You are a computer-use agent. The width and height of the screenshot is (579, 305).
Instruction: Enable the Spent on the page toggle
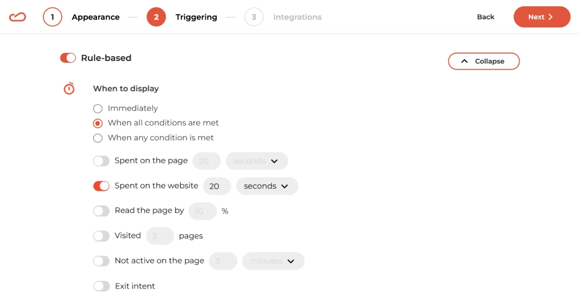(101, 161)
